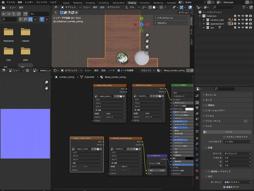Switch to the UV Editing workspace tab
Screen dimensions: 254x191
(104, 2)
